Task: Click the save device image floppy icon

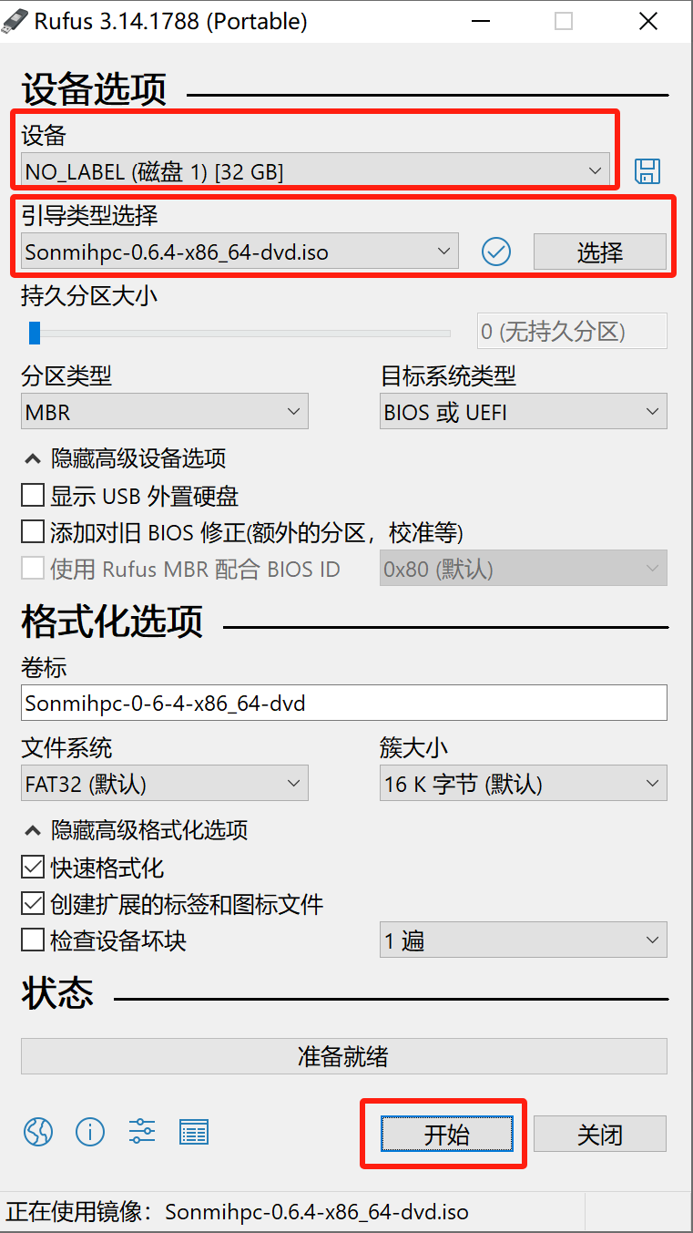Action: point(647,170)
